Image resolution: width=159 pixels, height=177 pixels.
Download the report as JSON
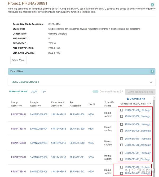[x=34, y=92]
